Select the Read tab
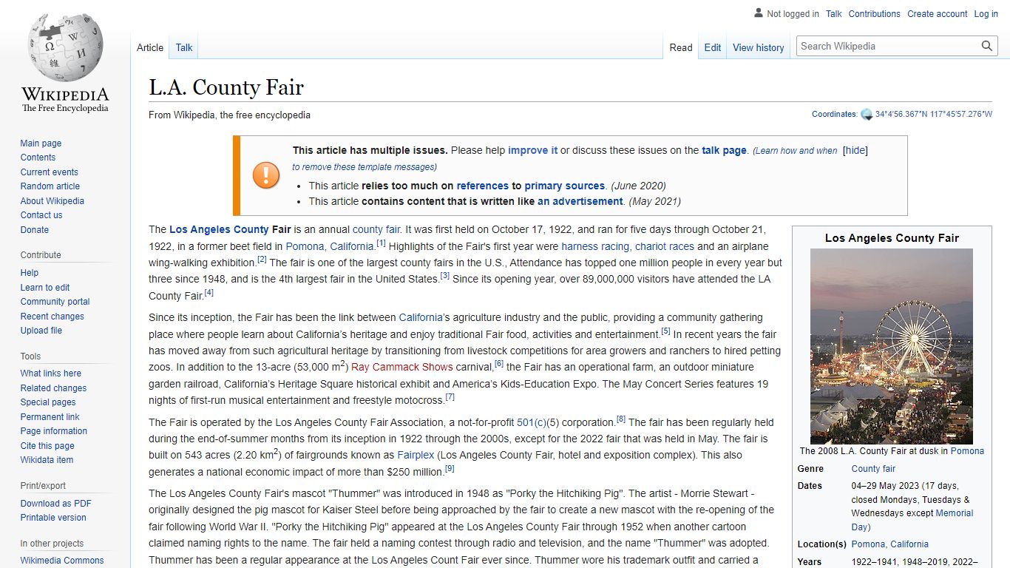 coord(681,47)
